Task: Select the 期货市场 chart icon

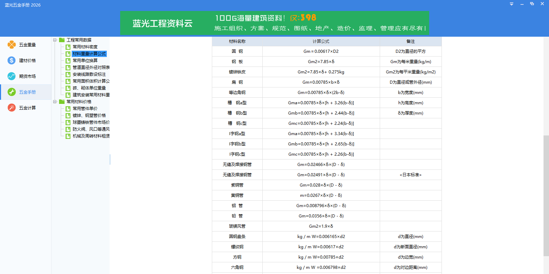Action: coord(12,76)
